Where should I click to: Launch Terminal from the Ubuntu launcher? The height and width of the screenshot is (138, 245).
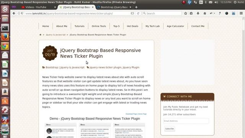5,28
